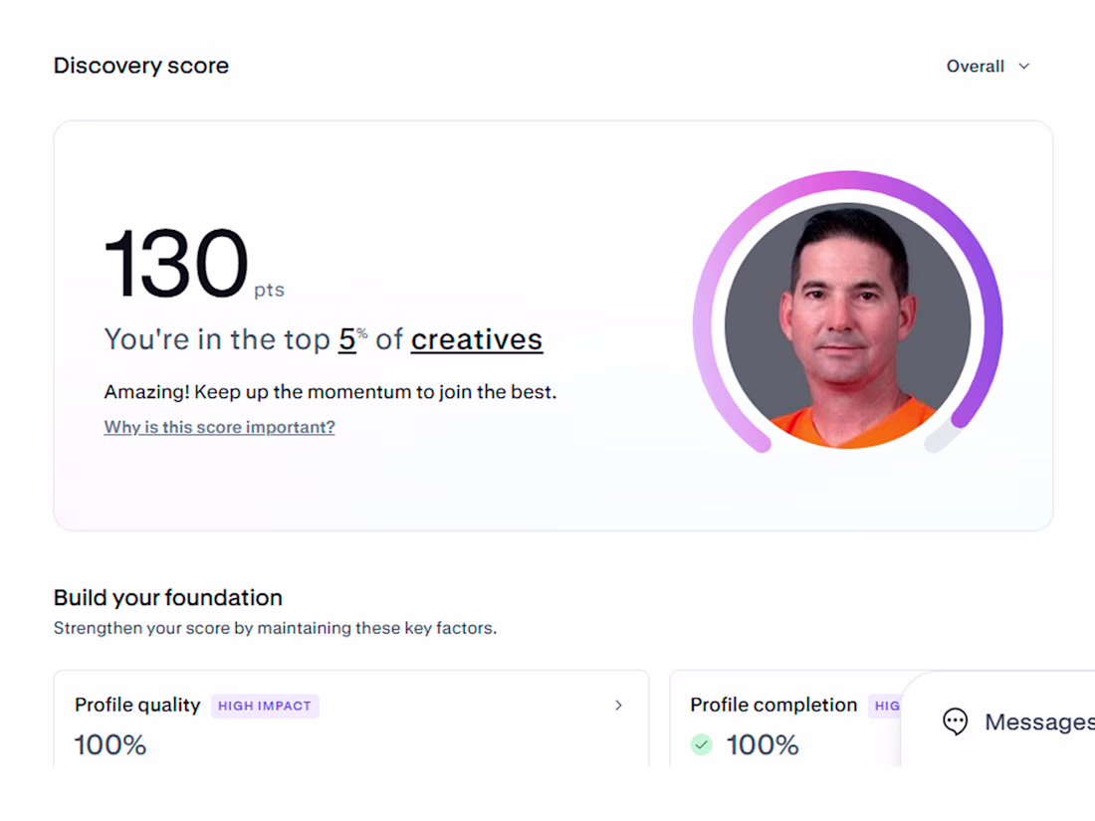Click the 'Build your foundation' heading
This screenshot has height=821, width=1095.
[168, 598]
